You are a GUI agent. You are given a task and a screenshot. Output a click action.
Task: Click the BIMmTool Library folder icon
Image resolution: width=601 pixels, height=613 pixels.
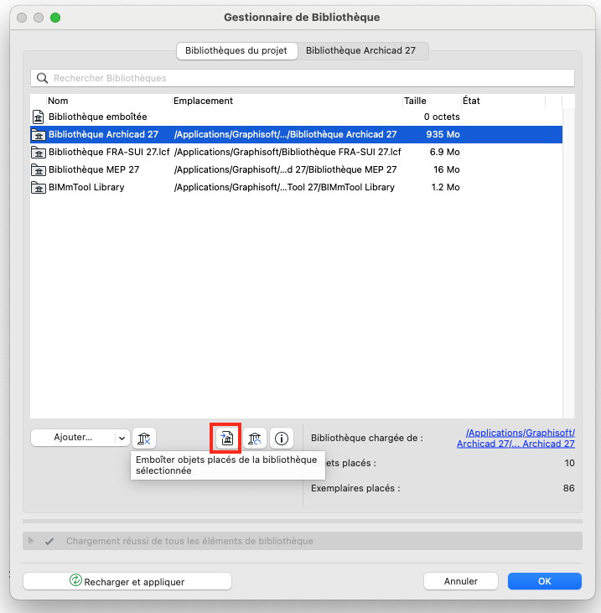[x=39, y=187]
